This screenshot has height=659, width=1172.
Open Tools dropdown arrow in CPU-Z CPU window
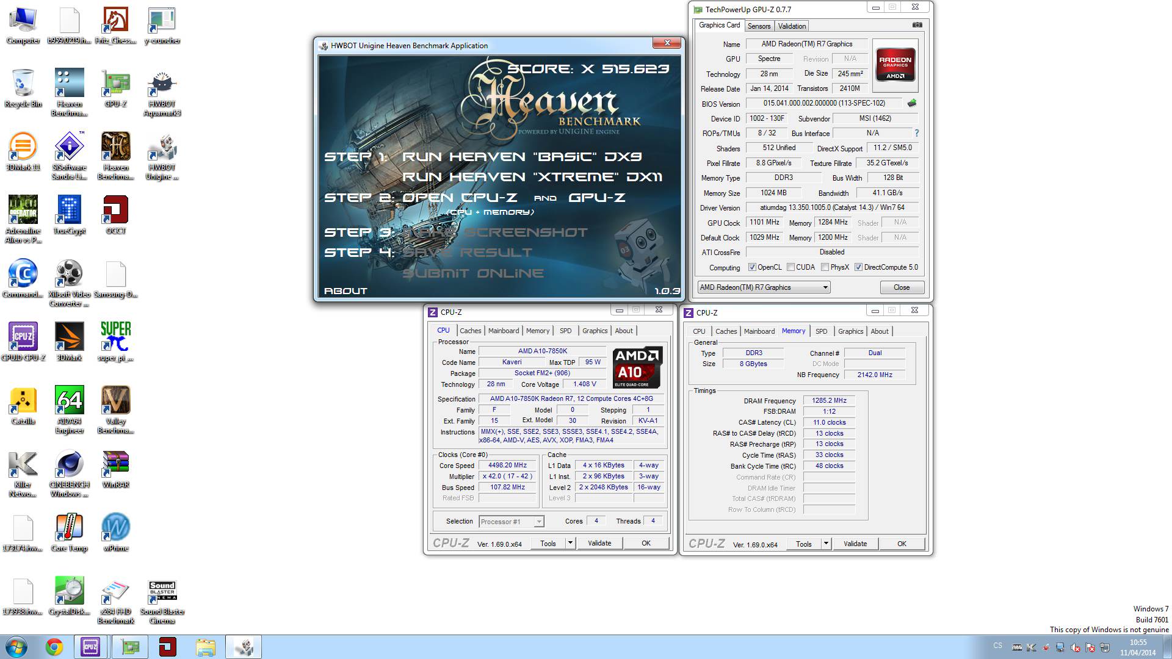570,543
